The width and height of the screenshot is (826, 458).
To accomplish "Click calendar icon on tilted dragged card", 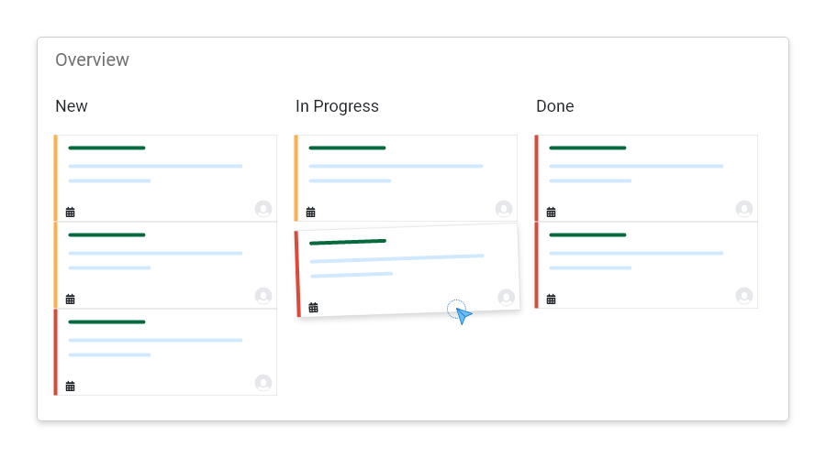I will [x=314, y=308].
